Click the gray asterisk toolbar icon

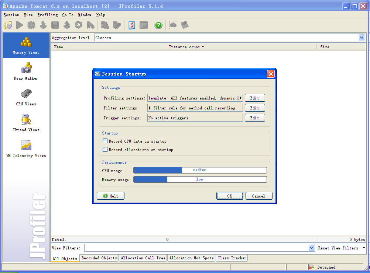click(31, 25)
